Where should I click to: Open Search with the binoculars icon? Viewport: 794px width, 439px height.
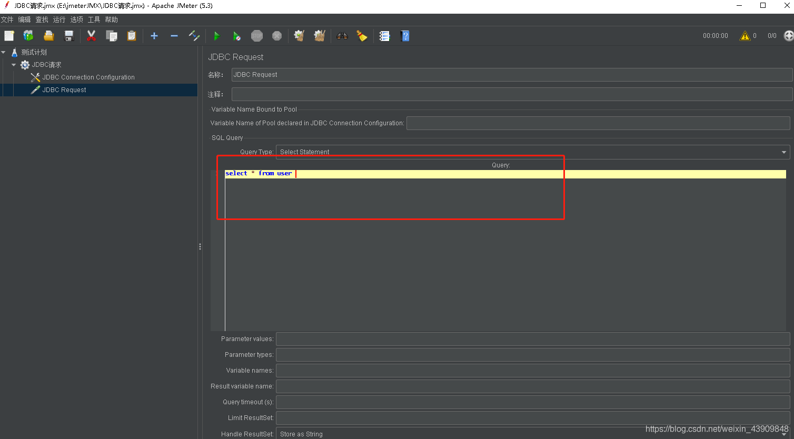point(342,36)
